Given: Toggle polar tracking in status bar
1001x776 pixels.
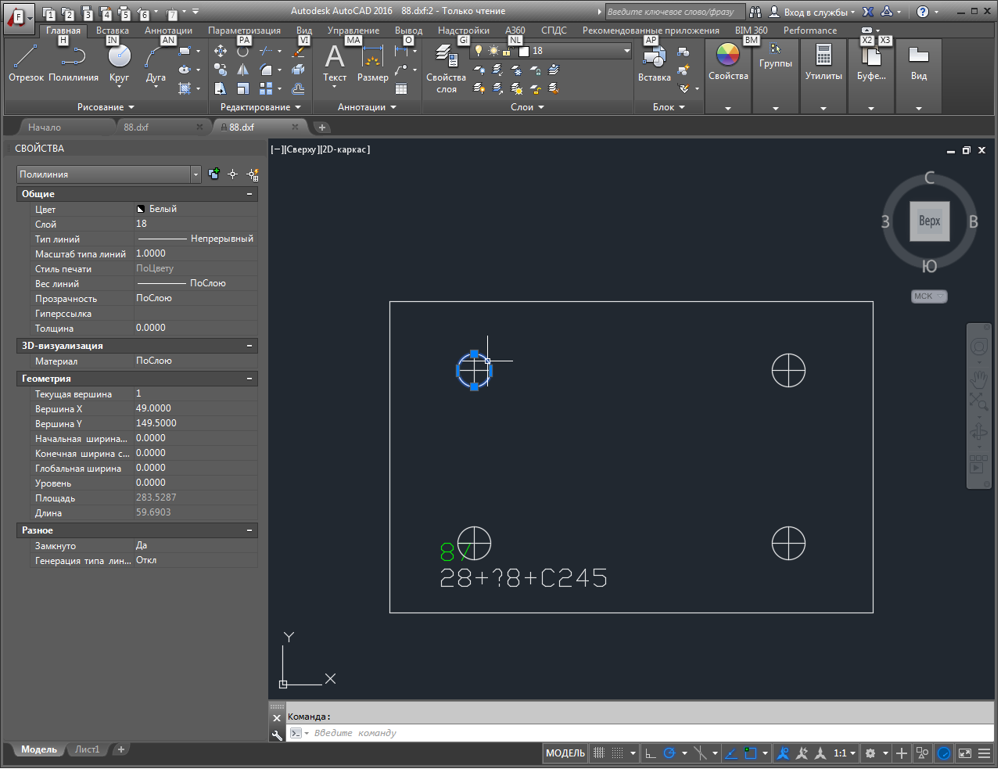Looking at the screenshot, I should [x=669, y=754].
